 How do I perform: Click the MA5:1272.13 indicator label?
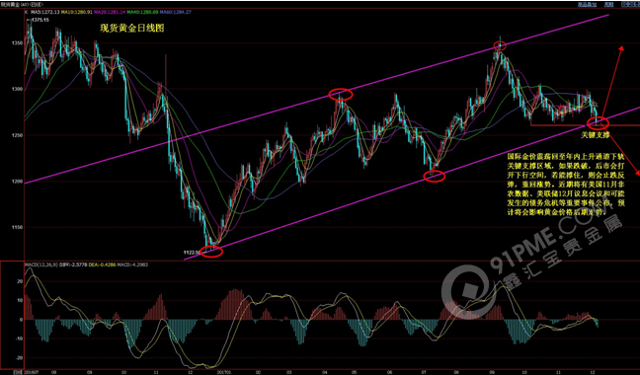pyautogui.click(x=44, y=13)
